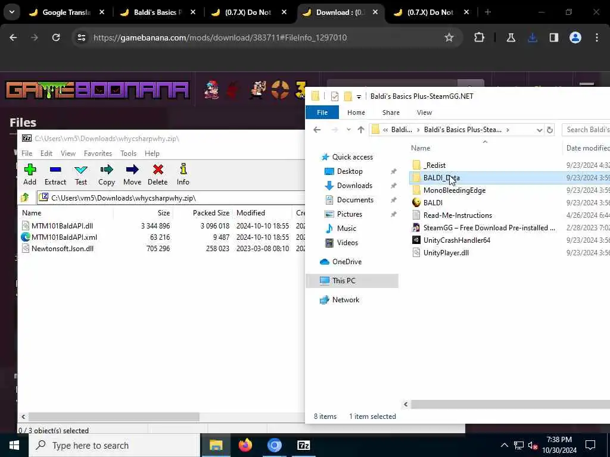This screenshot has width=610, height=457.
Task: Click the 7-Zip archive path field
Action: [171, 198]
